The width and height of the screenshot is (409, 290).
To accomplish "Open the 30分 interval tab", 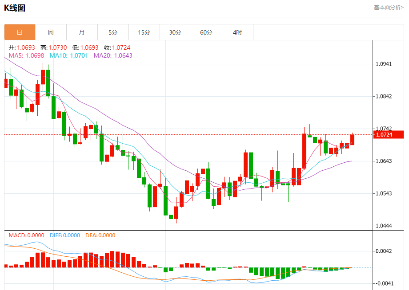I will [x=175, y=32].
